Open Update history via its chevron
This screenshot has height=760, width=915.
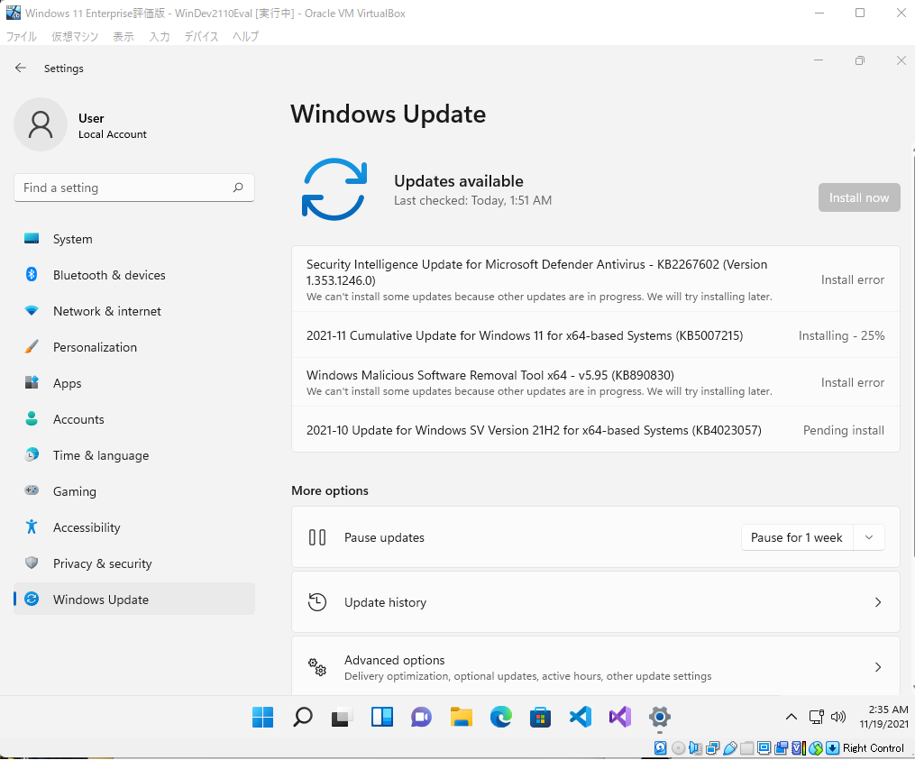[x=878, y=602]
